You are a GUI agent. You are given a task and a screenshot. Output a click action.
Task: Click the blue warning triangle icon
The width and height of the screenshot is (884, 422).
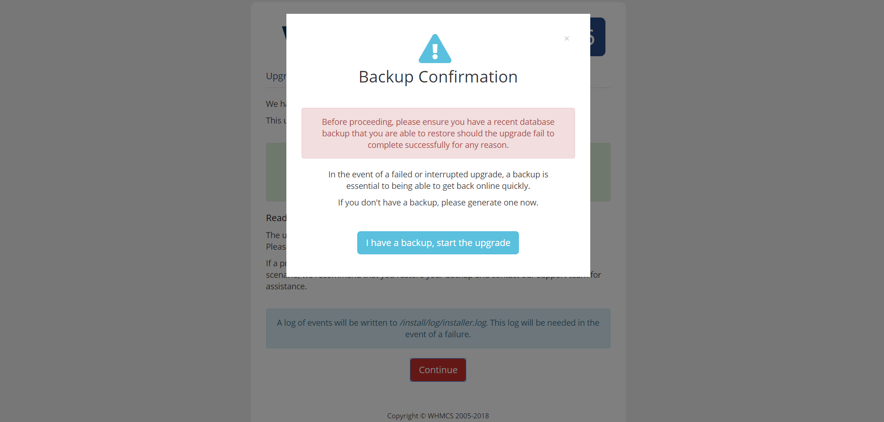coord(435,49)
